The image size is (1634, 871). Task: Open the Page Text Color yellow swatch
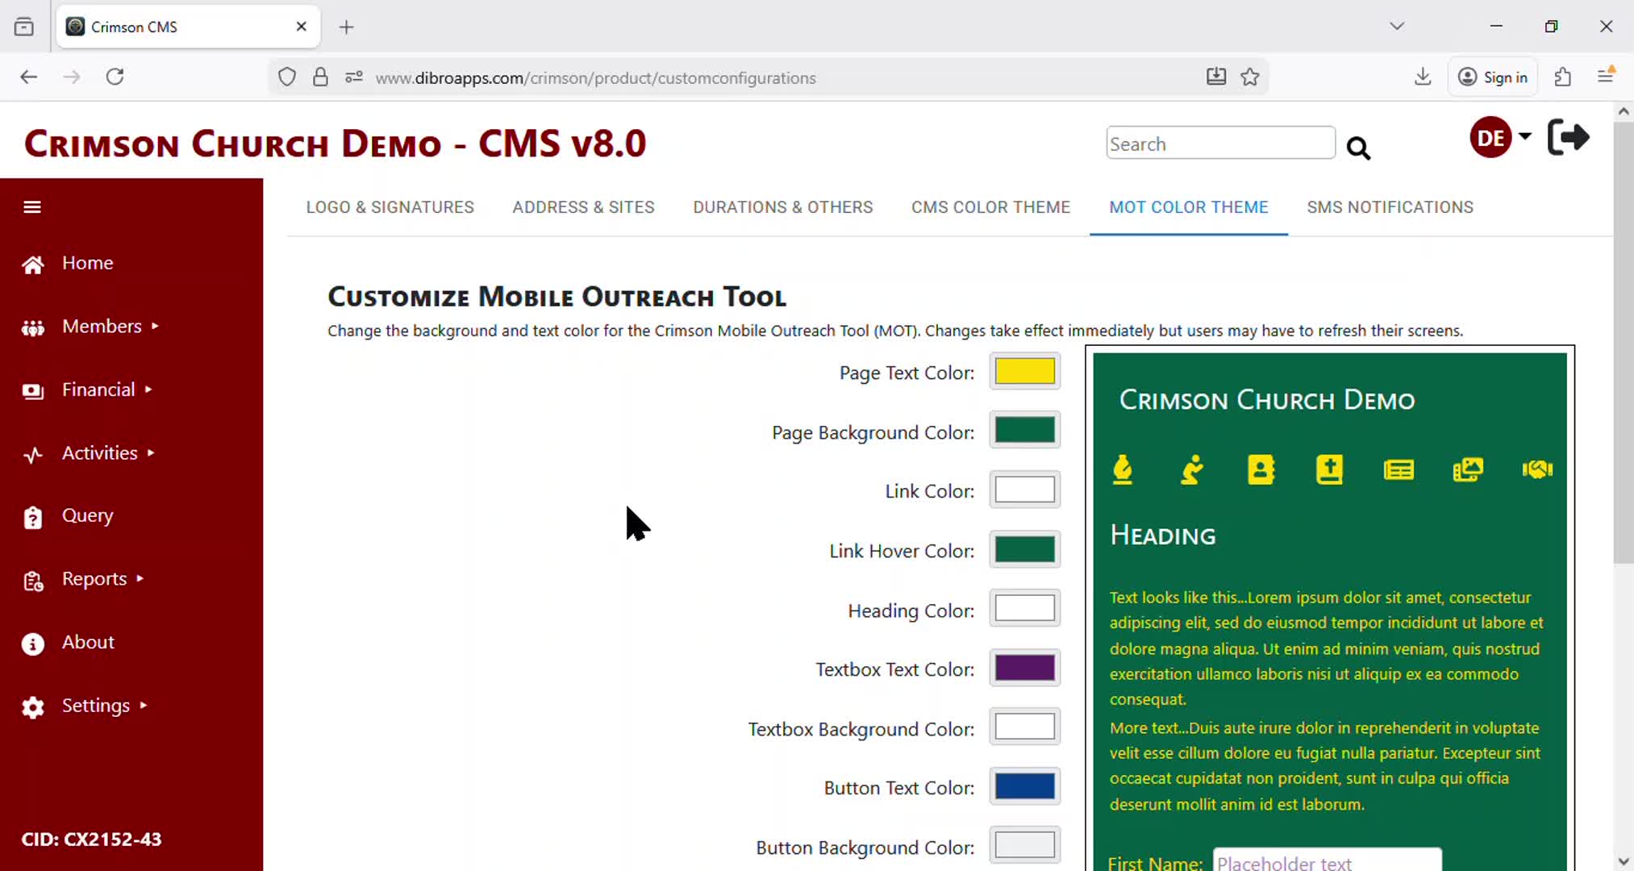pyautogui.click(x=1024, y=372)
